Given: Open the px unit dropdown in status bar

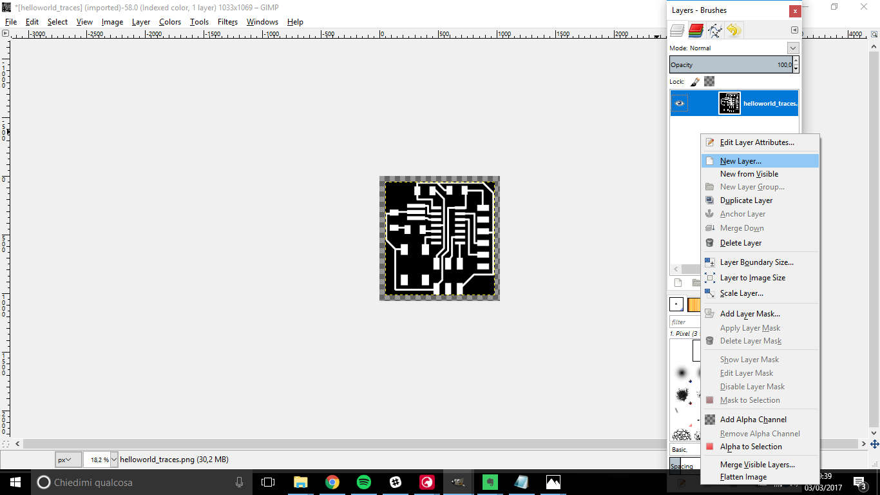Looking at the screenshot, I should tap(68, 460).
